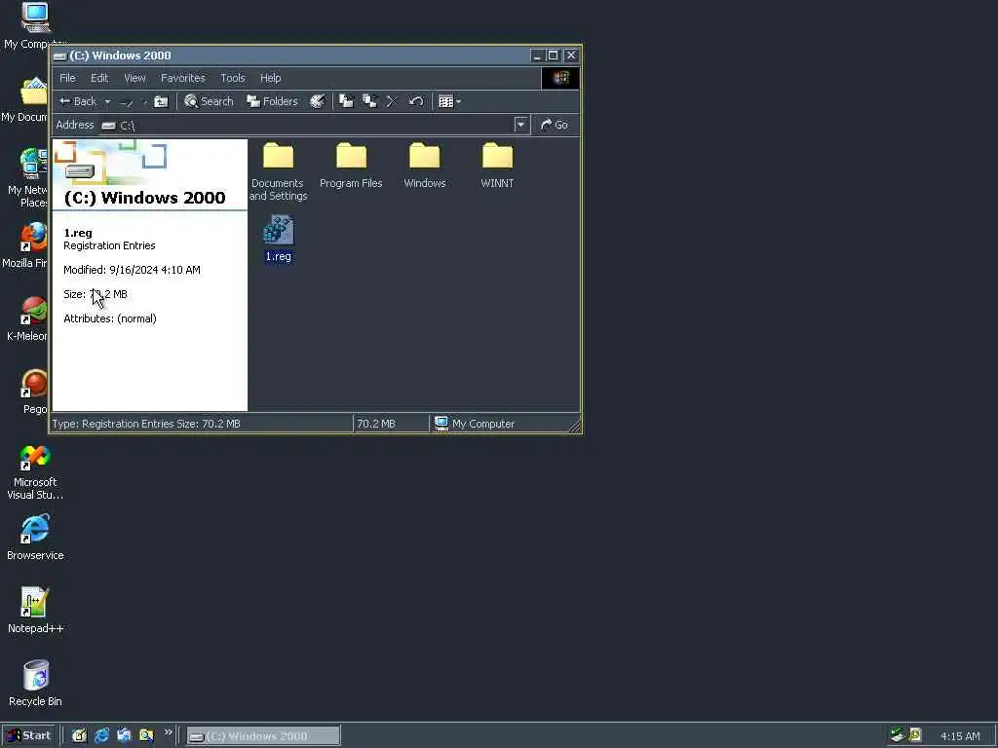Select Microsoft Visual Studio desktop shortcut
Viewport: 998px width, 748px height.
[35, 471]
